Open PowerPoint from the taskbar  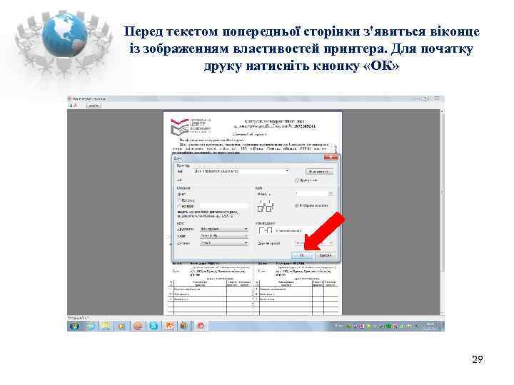169,326
